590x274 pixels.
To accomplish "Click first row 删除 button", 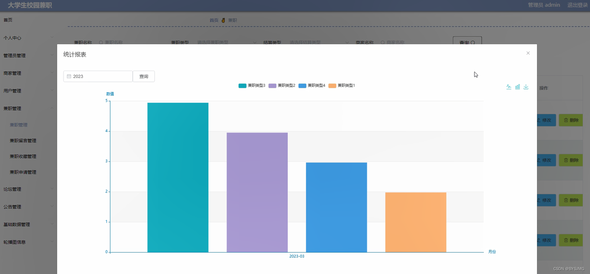I will click(571, 120).
